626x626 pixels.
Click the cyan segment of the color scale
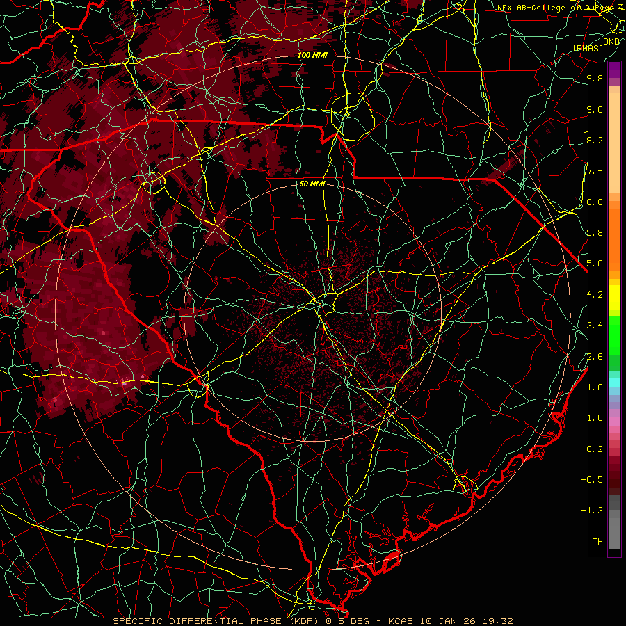point(614,383)
